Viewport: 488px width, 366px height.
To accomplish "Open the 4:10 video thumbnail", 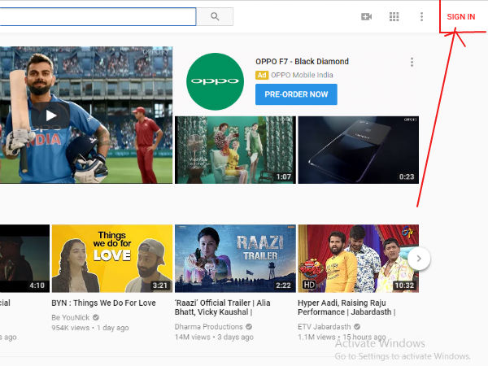I will pos(24,259).
